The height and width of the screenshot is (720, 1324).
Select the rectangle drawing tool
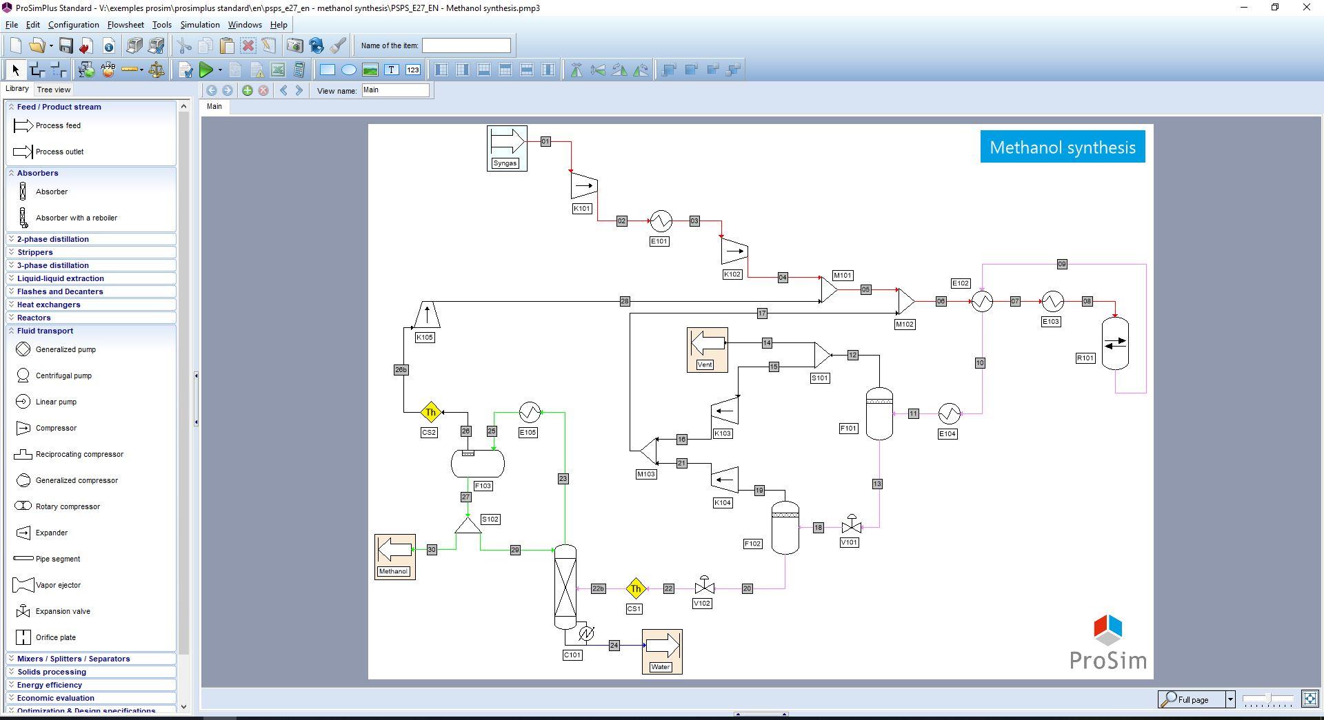[x=328, y=70]
